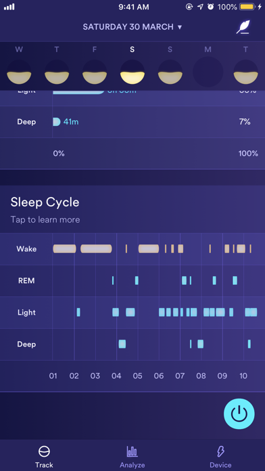This screenshot has width=265, height=471.
Task: Select Wednesday's sleep moon
Action: tap(19, 72)
